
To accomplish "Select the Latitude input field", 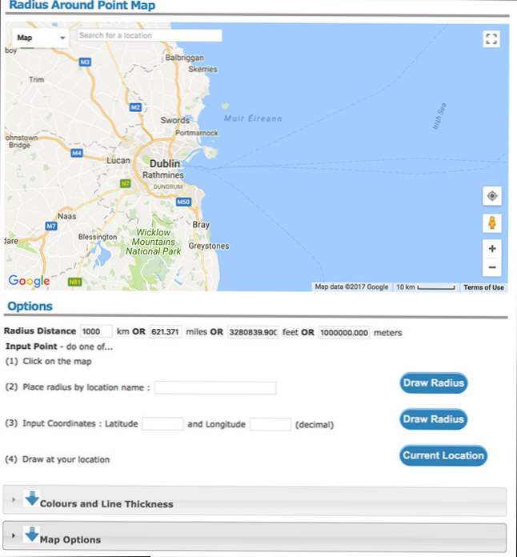I will 162,424.
